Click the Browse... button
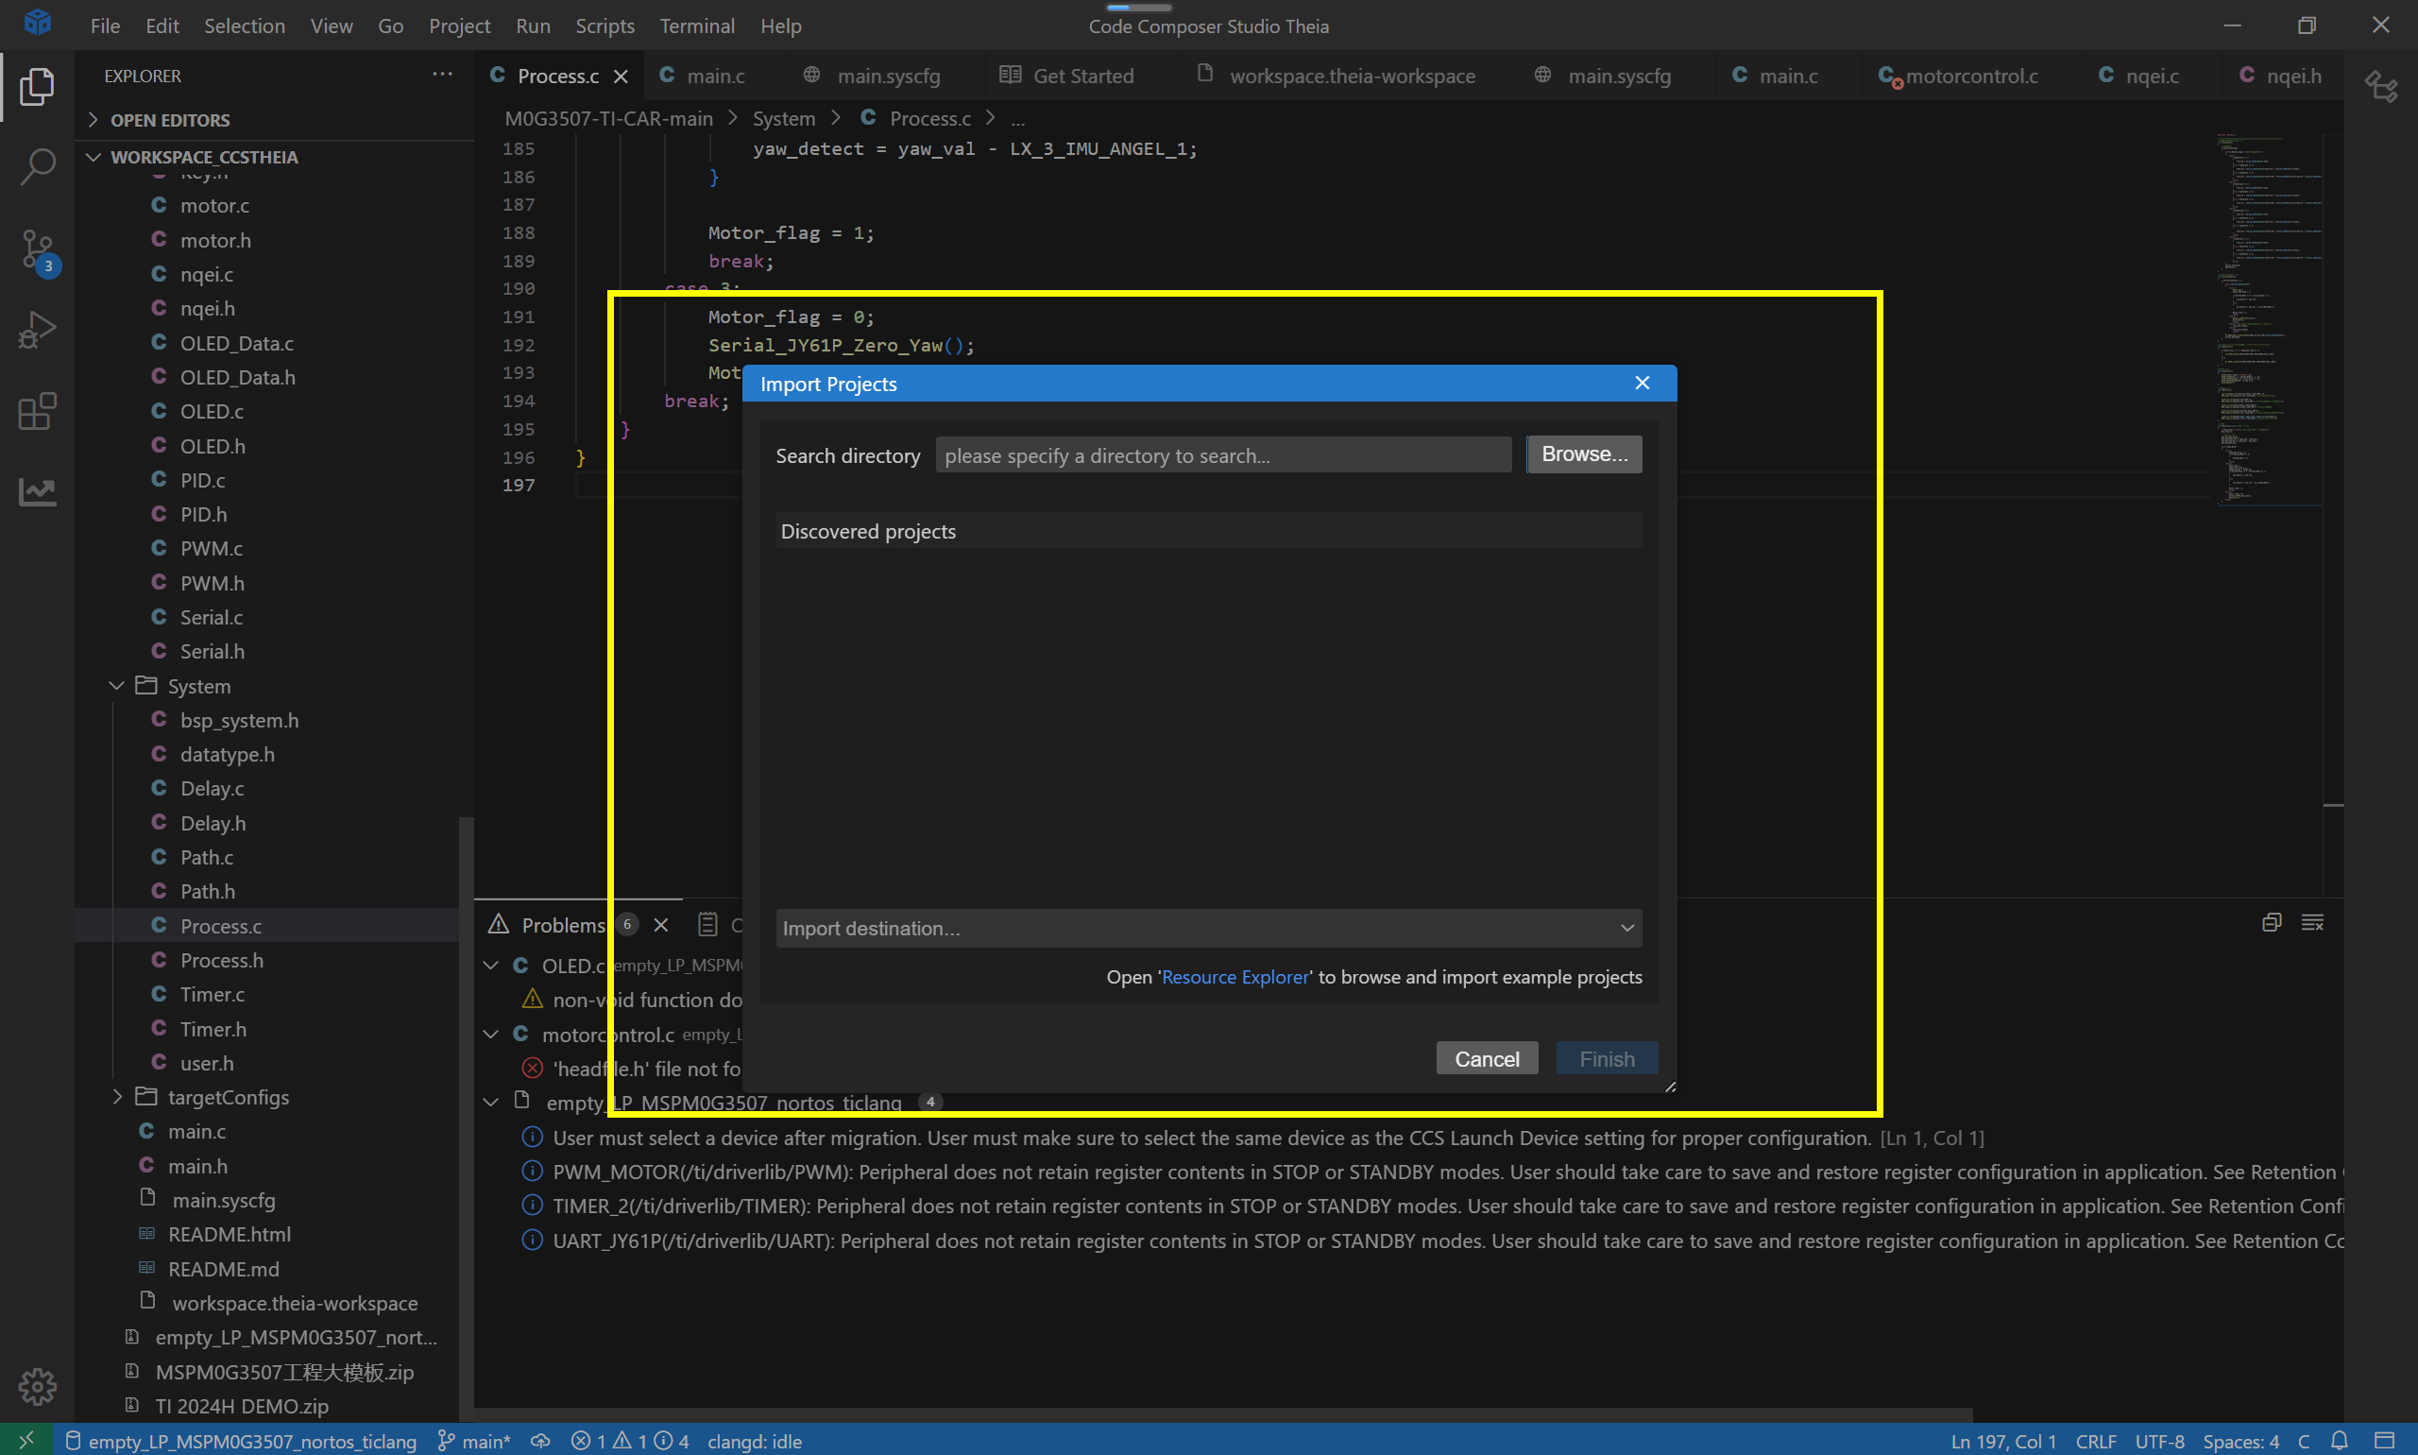Viewport: 2418px width, 1455px height. [x=1583, y=454]
